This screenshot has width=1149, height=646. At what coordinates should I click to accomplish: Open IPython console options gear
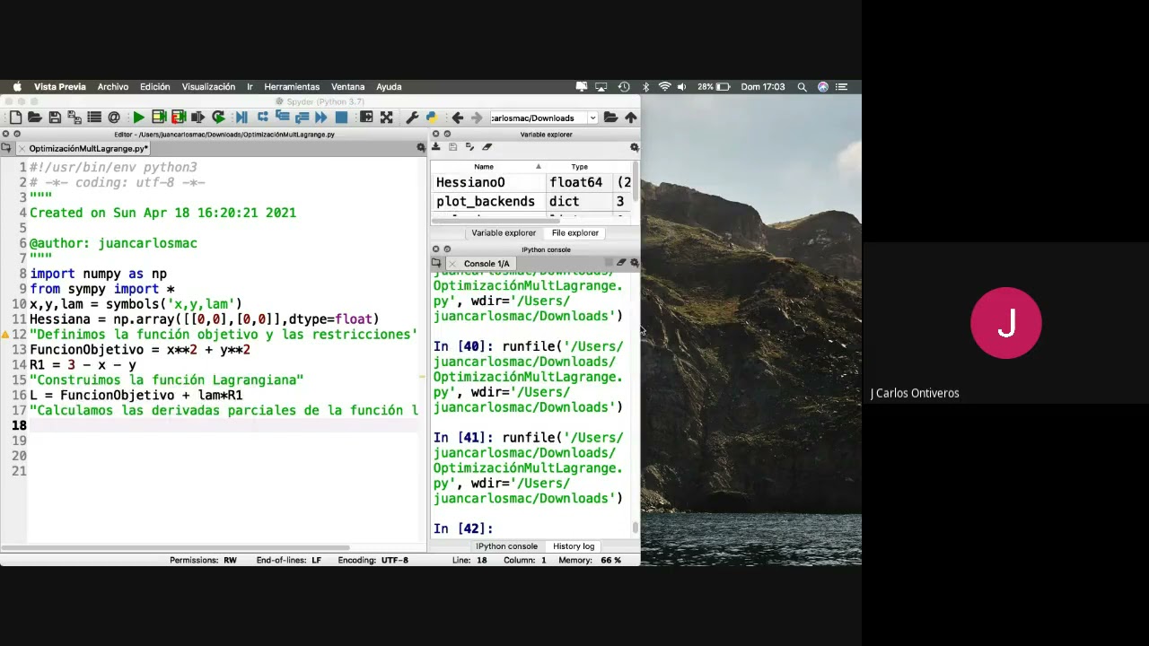pyautogui.click(x=634, y=263)
